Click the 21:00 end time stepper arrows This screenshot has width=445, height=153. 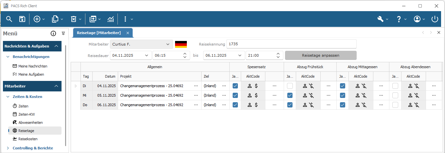tap(278, 55)
